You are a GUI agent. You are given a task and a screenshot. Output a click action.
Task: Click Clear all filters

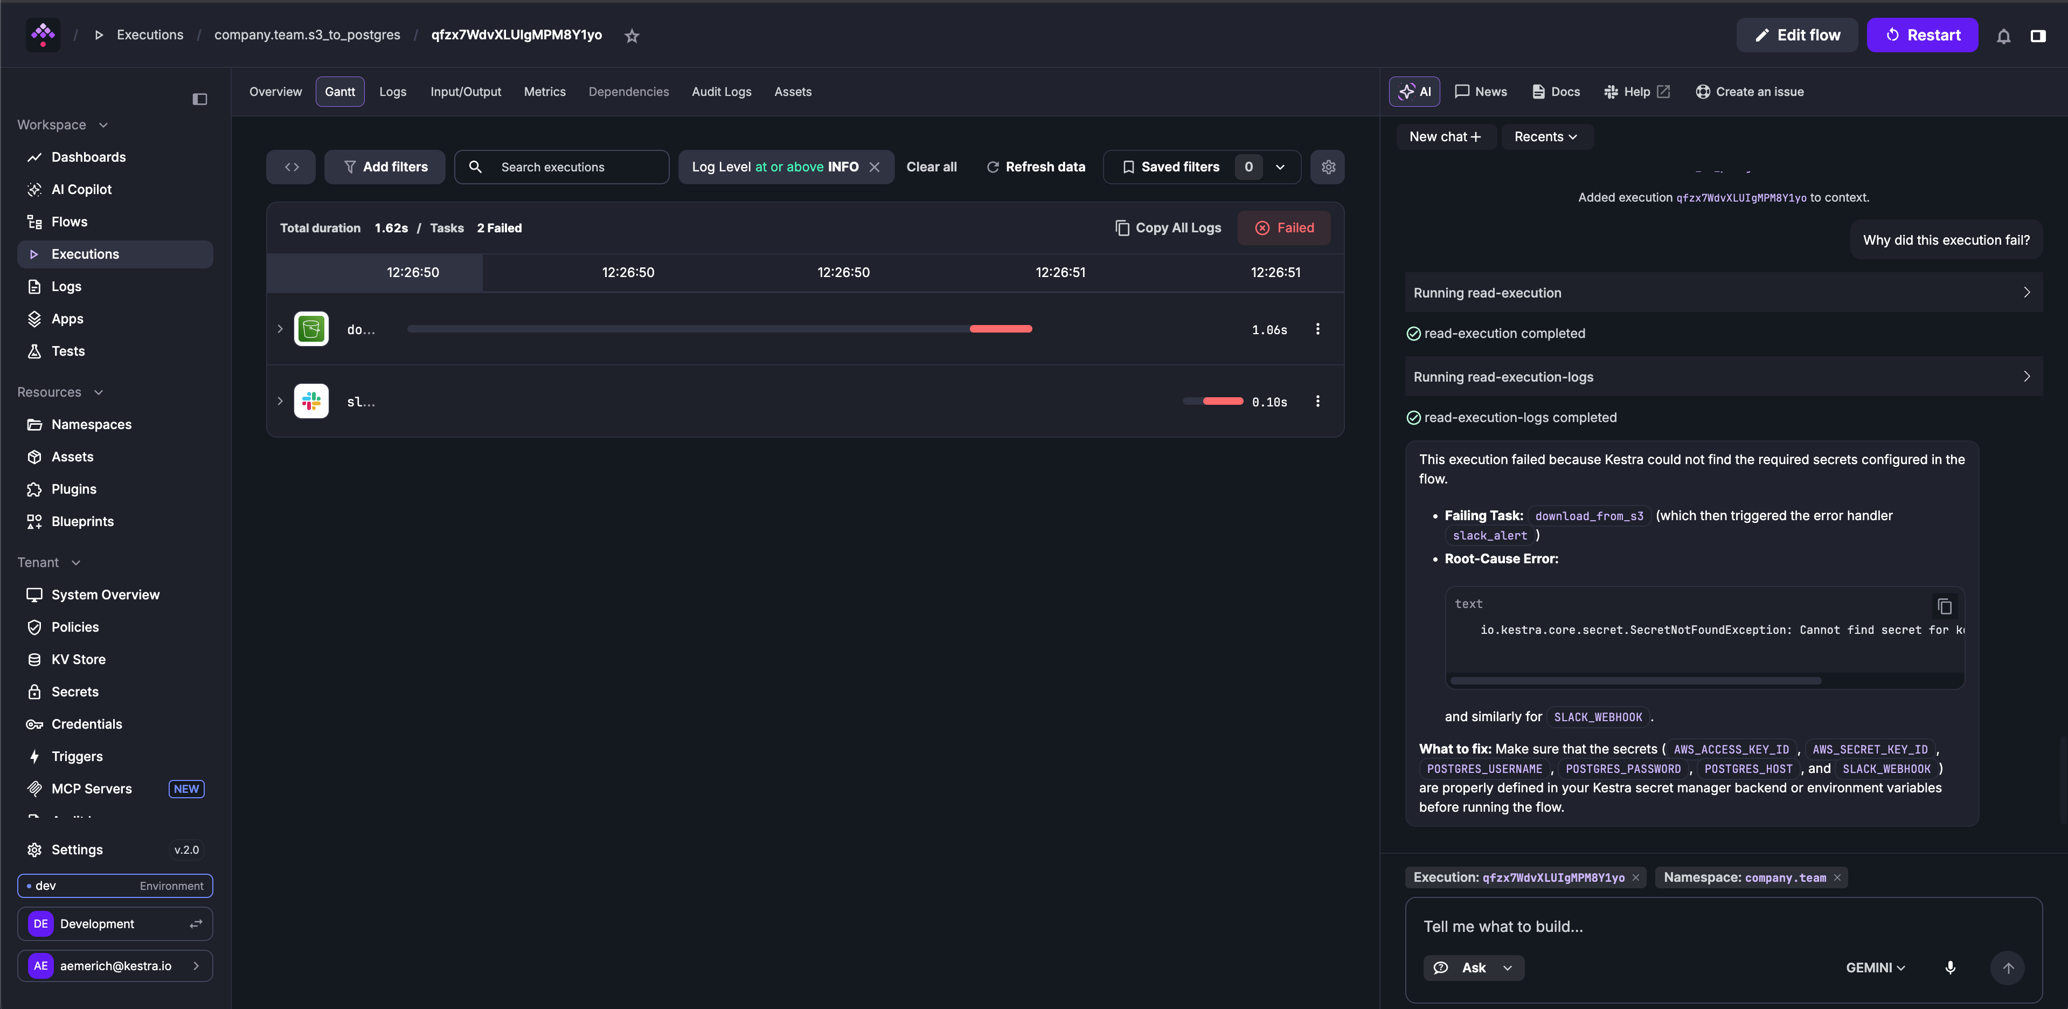tap(931, 167)
